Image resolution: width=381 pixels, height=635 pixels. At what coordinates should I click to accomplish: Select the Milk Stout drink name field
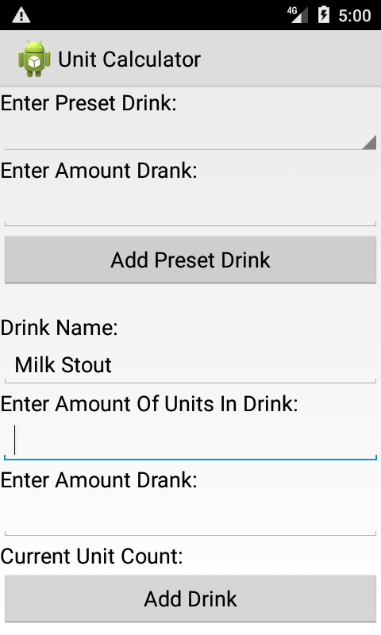[190, 364]
